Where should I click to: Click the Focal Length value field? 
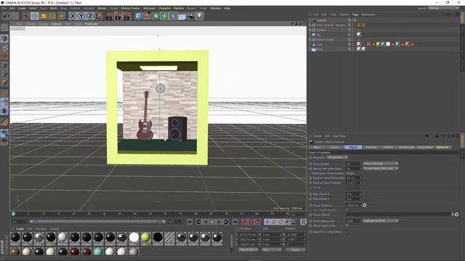pos(354,164)
